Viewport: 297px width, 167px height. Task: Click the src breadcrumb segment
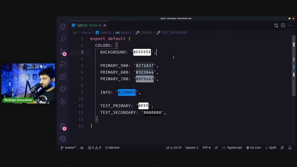(x=75, y=32)
